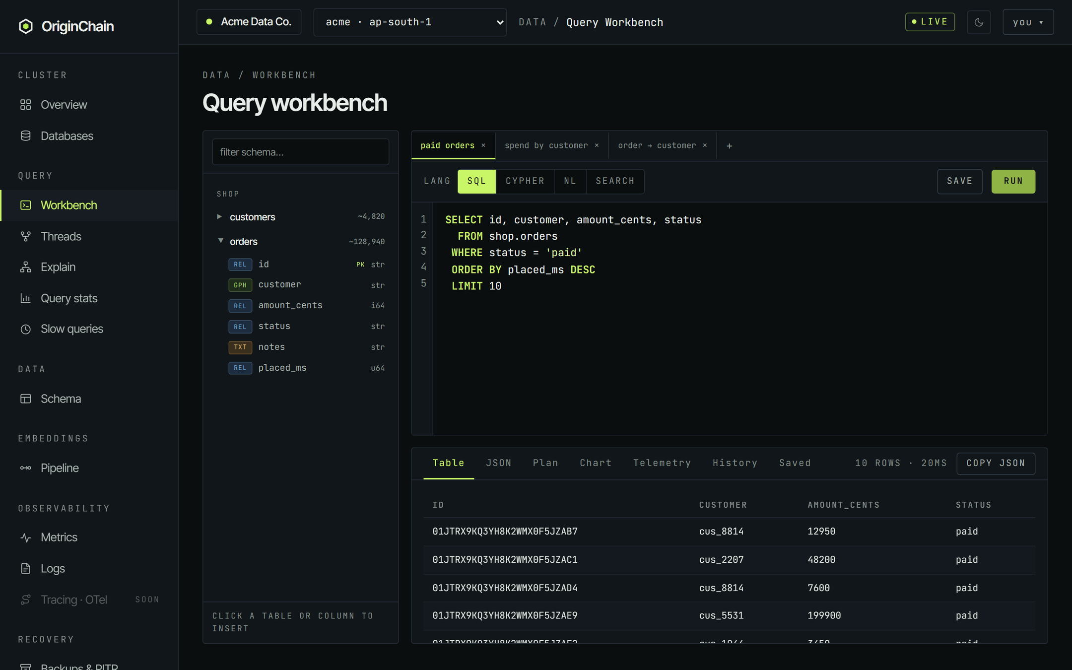The height and width of the screenshot is (670, 1072).
Task: Click the Databases cylinder icon
Action: (x=26, y=136)
